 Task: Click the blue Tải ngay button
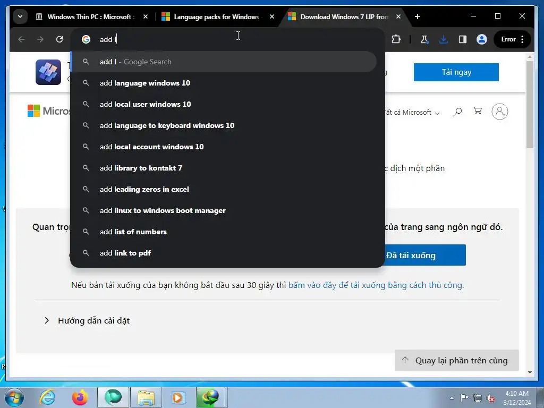coord(456,72)
